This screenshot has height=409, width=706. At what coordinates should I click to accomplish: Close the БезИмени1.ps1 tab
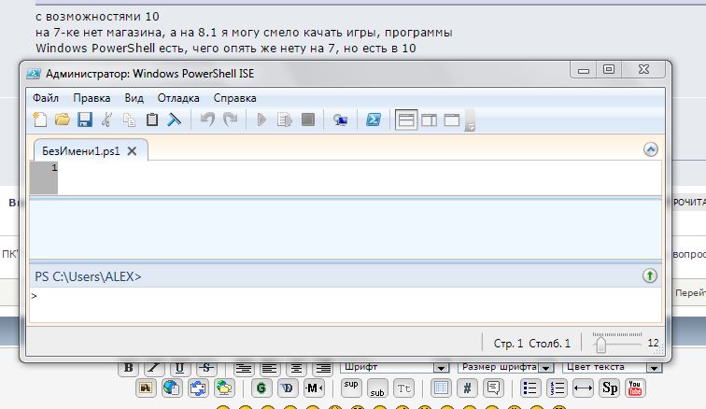pyautogui.click(x=132, y=151)
